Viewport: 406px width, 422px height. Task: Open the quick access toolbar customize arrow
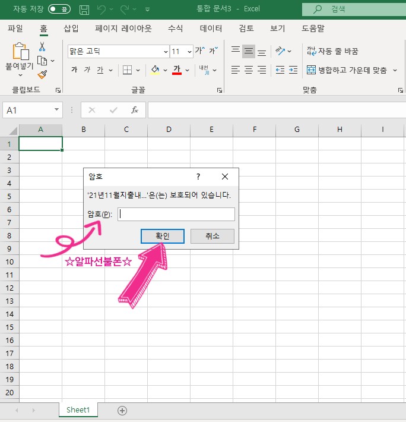point(147,10)
